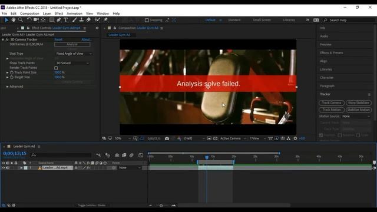Switch to the Standard workspace

tap(234, 20)
